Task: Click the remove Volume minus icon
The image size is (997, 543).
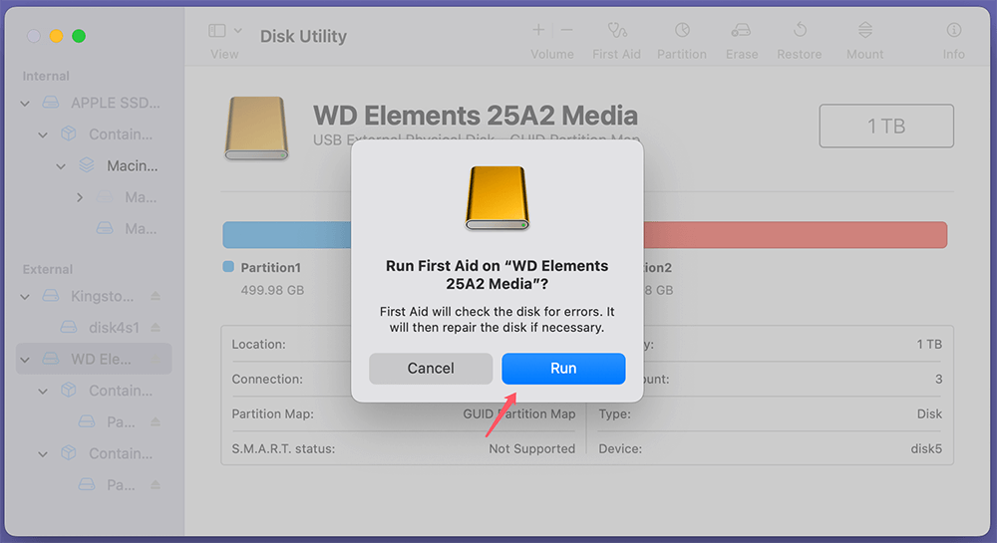Action: pos(567,30)
